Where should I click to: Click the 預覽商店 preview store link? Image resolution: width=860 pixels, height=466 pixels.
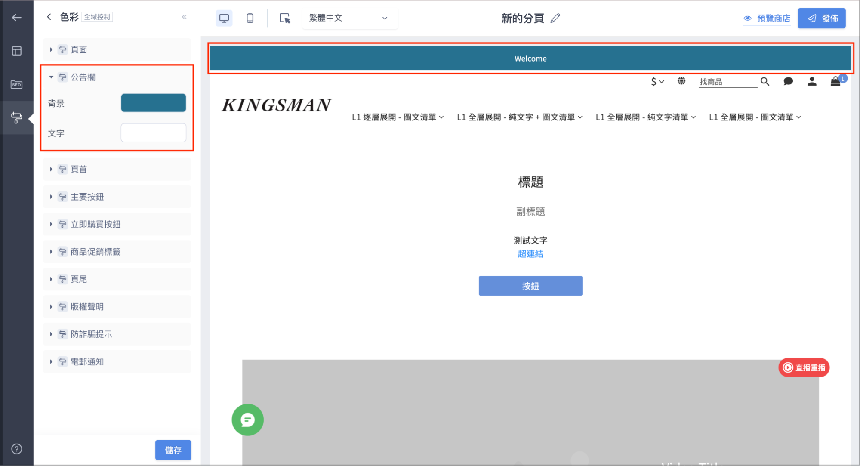coord(767,18)
